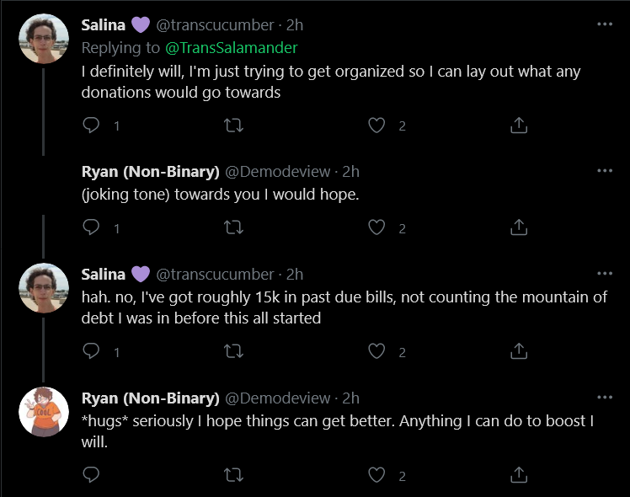Like the 15k past due bills tweet
The height and width of the screenshot is (497, 630).
click(x=376, y=351)
